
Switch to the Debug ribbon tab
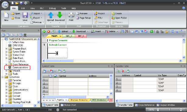(x=52, y=8)
